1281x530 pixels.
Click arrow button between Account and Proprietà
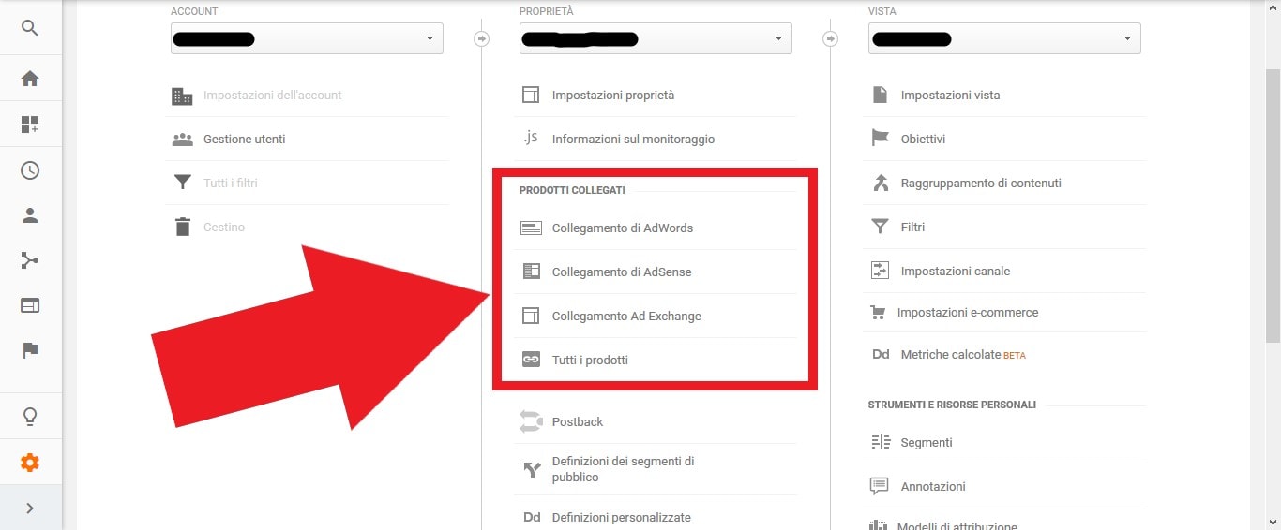click(x=481, y=38)
